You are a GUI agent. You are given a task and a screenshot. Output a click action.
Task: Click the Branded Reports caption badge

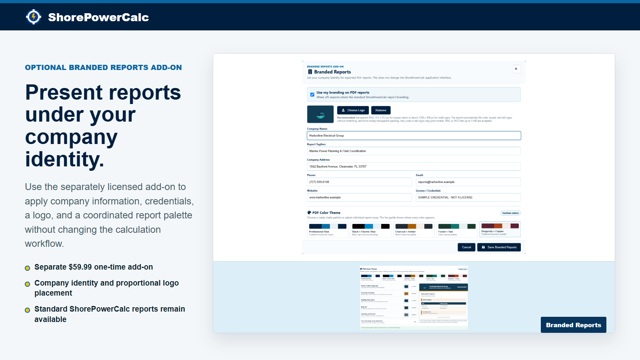tap(574, 325)
